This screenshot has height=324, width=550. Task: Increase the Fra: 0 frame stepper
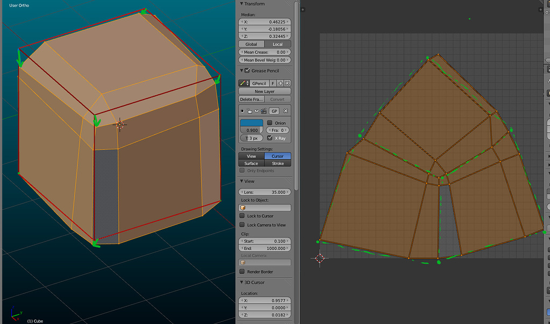[x=287, y=130]
